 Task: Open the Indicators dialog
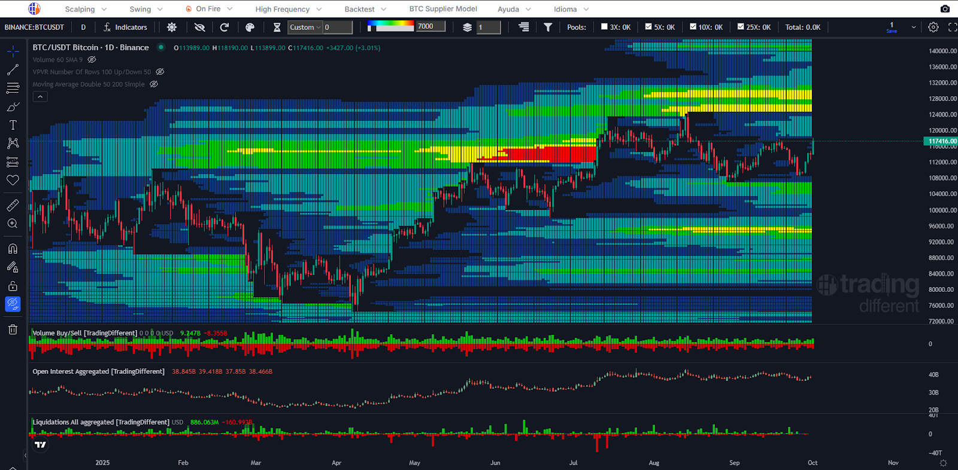(x=125, y=27)
